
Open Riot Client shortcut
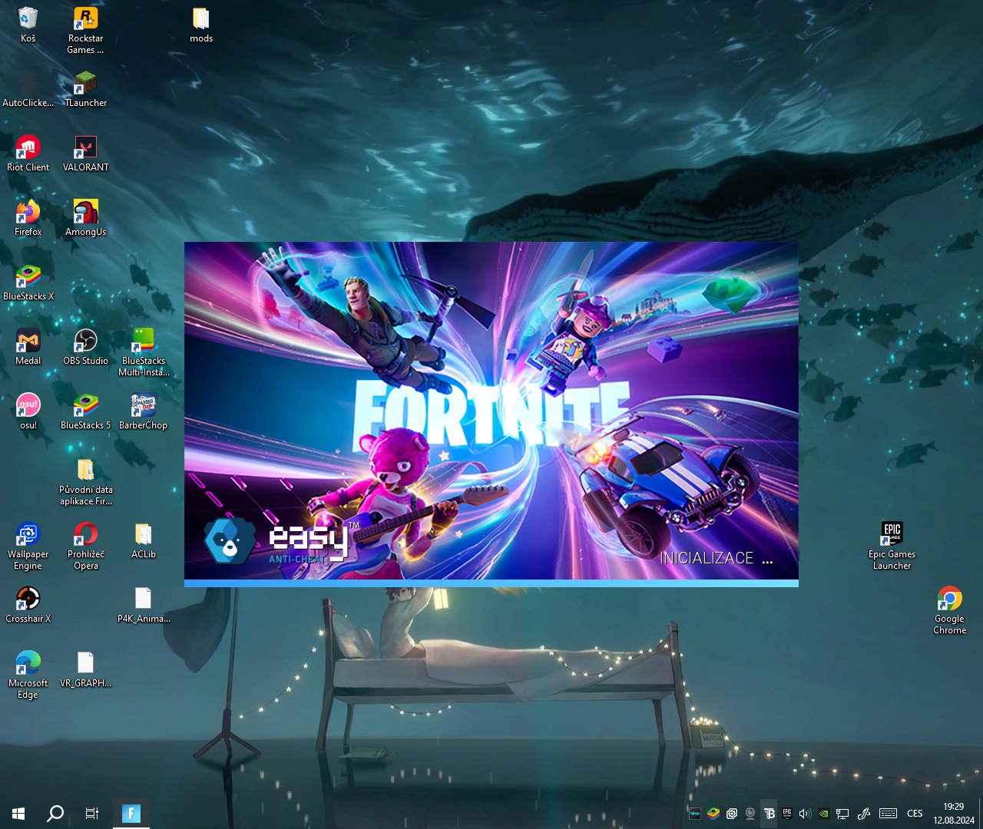28,154
